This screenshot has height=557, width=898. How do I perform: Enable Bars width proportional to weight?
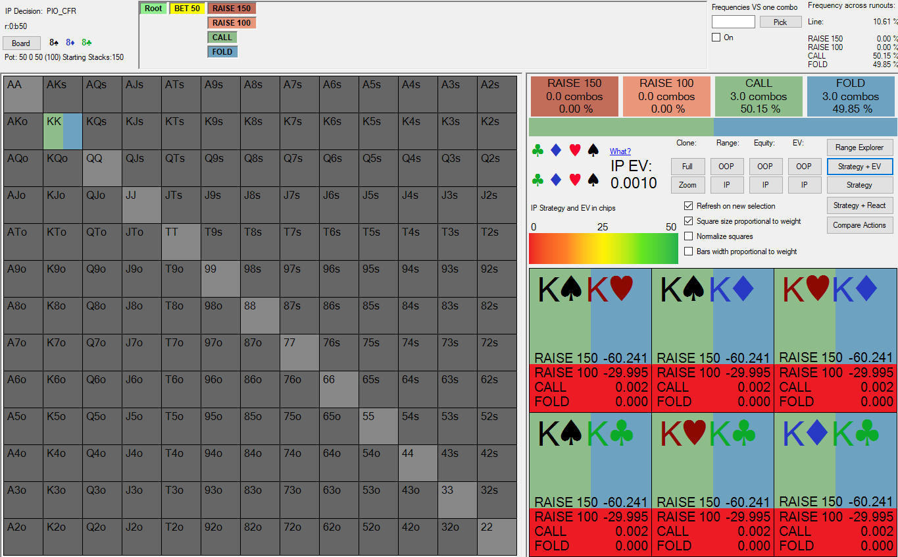[x=688, y=252]
